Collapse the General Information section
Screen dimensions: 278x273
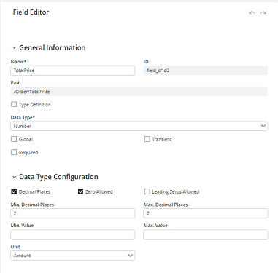click(x=14, y=48)
